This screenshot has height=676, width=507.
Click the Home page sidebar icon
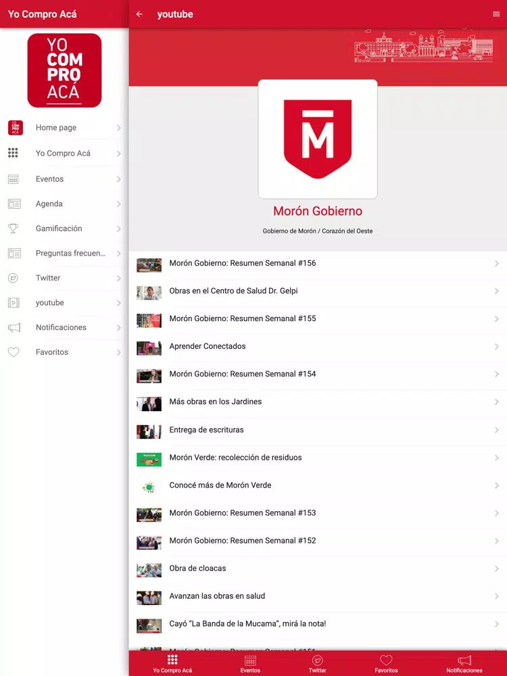(15, 128)
